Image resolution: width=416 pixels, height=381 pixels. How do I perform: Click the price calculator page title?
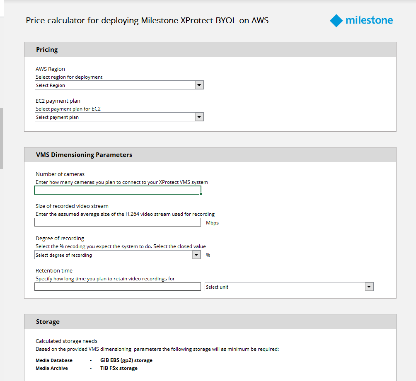tap(147, 20)
